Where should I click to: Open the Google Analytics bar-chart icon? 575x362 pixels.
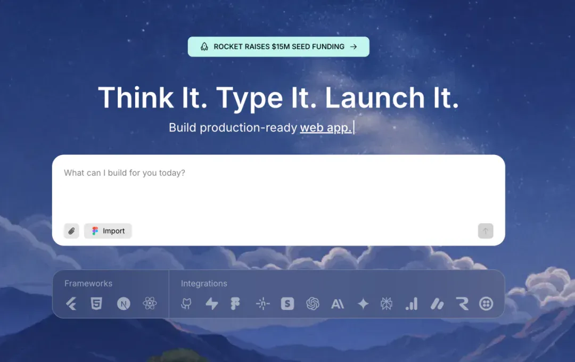coord(412,303)
